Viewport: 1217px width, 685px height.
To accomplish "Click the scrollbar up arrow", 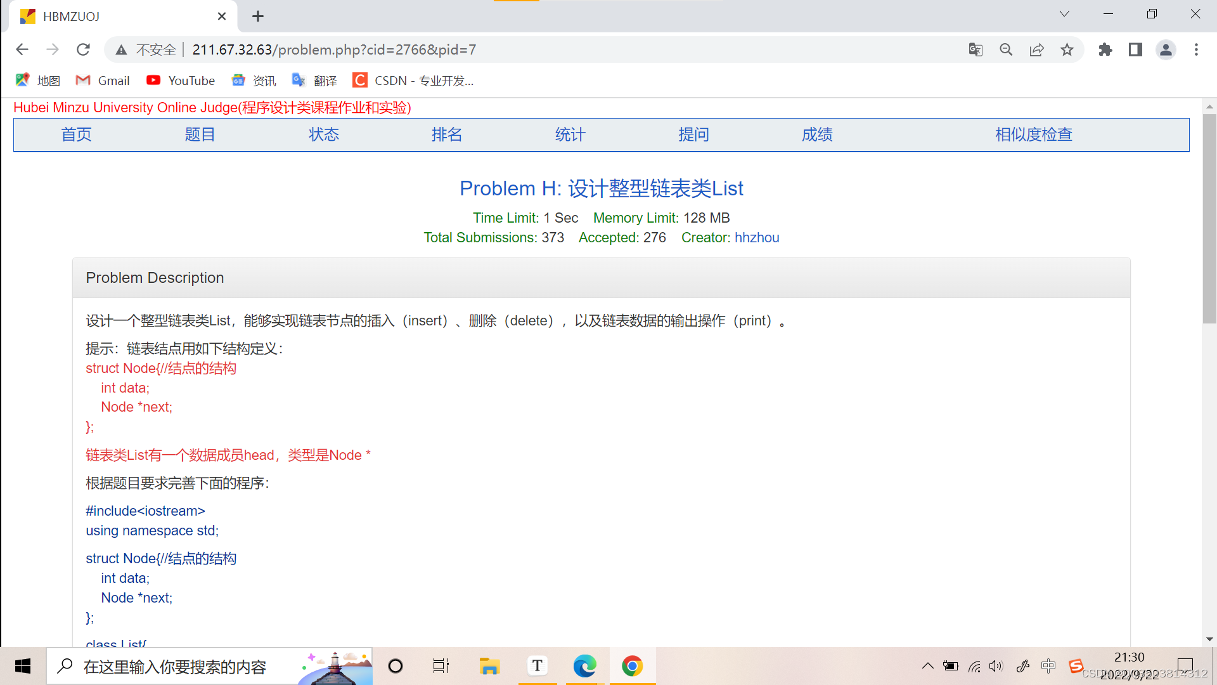I will (x=1209, y=107).
